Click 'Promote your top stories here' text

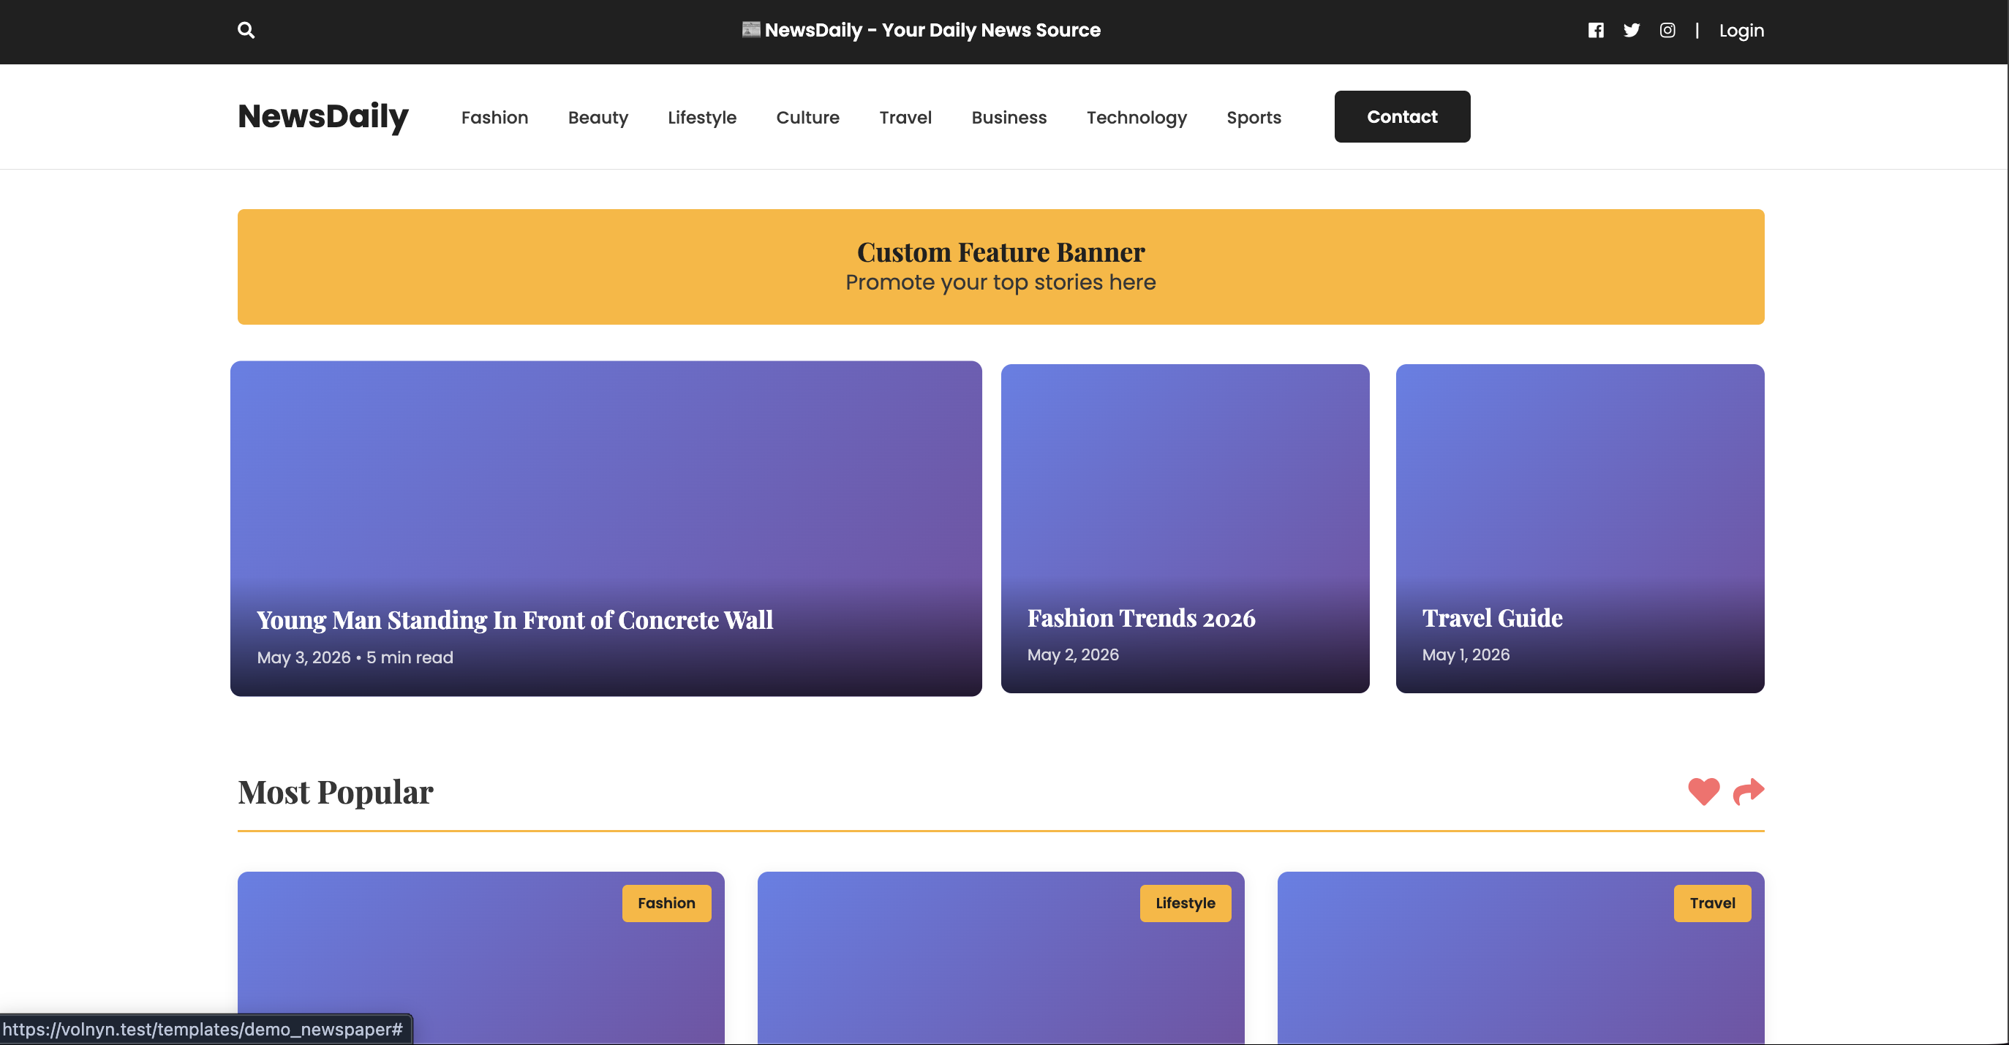click(x=1000, y=282)
